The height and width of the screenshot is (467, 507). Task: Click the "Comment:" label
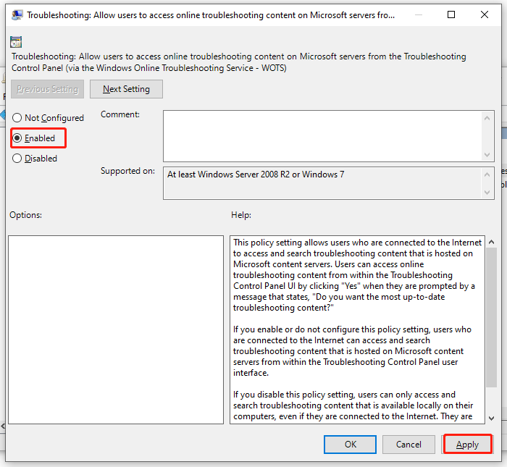click(x=120, y=114)
